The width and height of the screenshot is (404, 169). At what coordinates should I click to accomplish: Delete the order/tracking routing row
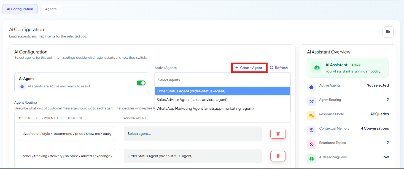point(278,156)
